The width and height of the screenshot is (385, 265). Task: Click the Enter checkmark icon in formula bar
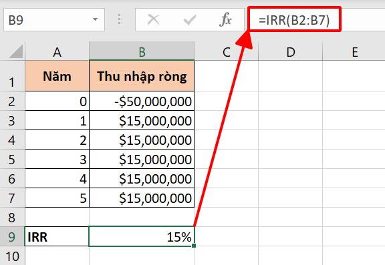pos(190,19)
